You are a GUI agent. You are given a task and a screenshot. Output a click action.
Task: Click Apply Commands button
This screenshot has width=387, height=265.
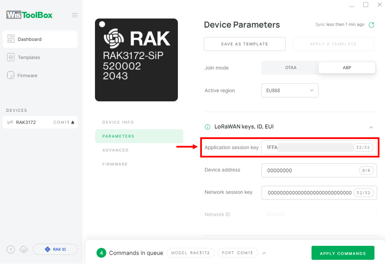[x=343, y=253]
